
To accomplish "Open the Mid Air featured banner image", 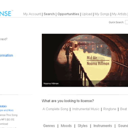I will coord(85,60).
